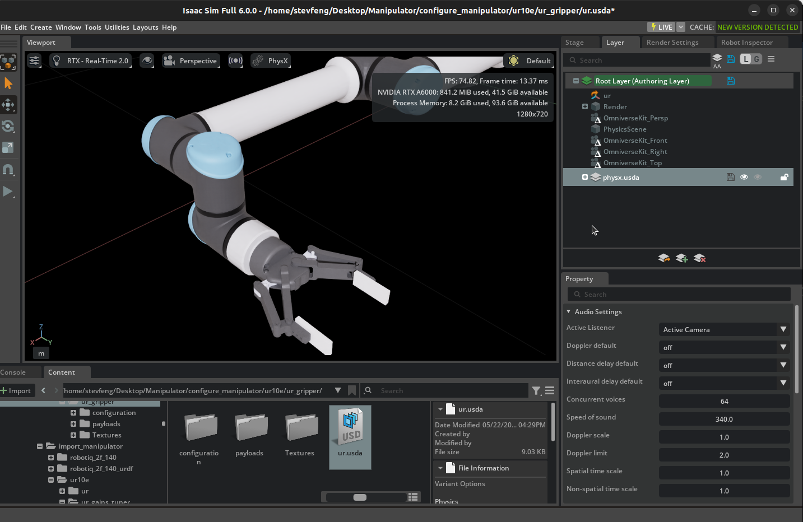Open the Doppler default dropdown
Viewport: 803px width, 522px height.
(x=724, y=347)
